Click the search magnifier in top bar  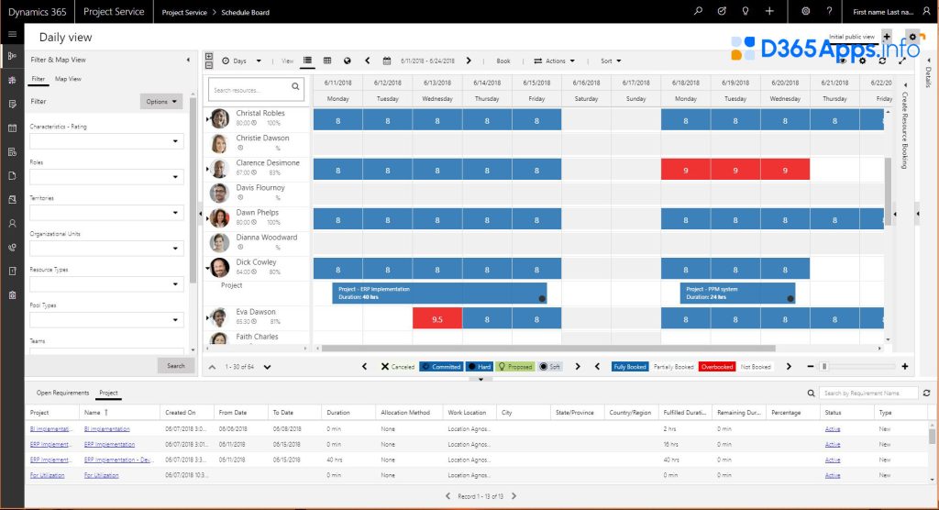(698, 11)
